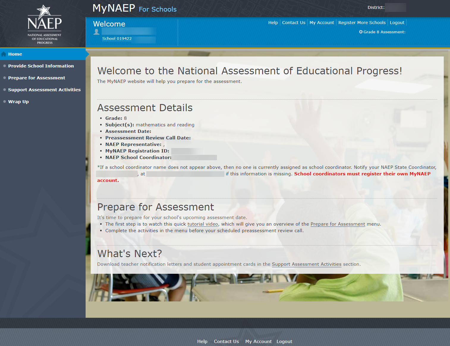Select the Grade 8 Assessment radio button

(x=361, y=32)
